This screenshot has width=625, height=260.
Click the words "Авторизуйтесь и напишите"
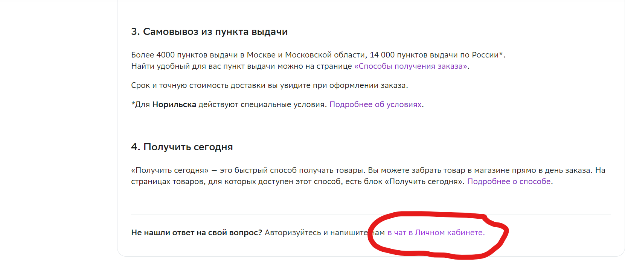[316, 233]
